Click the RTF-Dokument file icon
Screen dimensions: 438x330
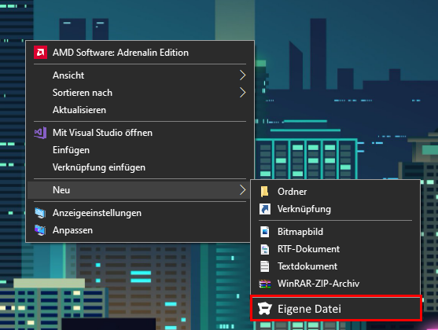click(265, 249)
